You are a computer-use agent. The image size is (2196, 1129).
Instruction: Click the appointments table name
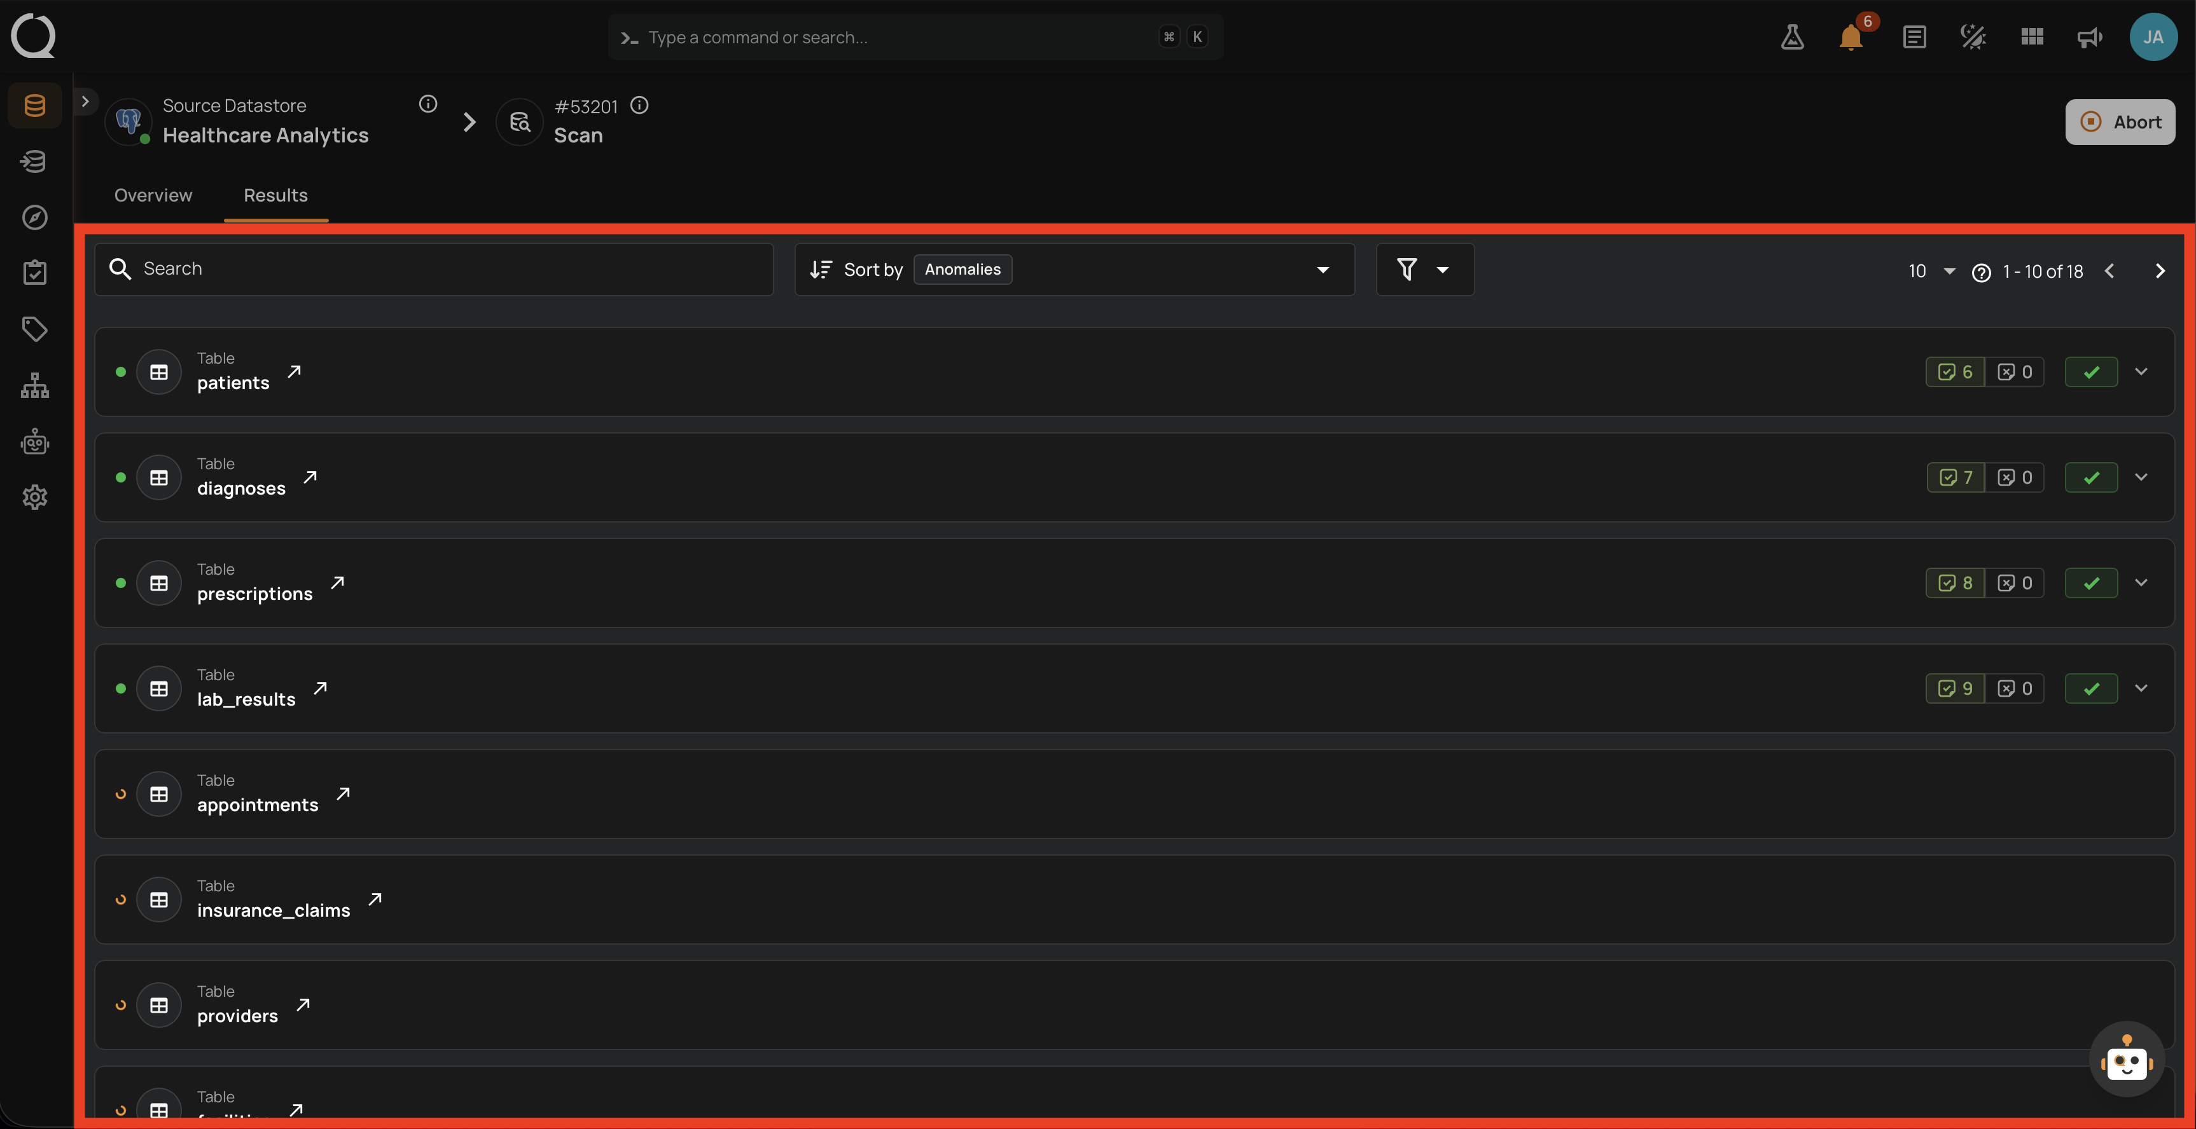pos(258,804)
